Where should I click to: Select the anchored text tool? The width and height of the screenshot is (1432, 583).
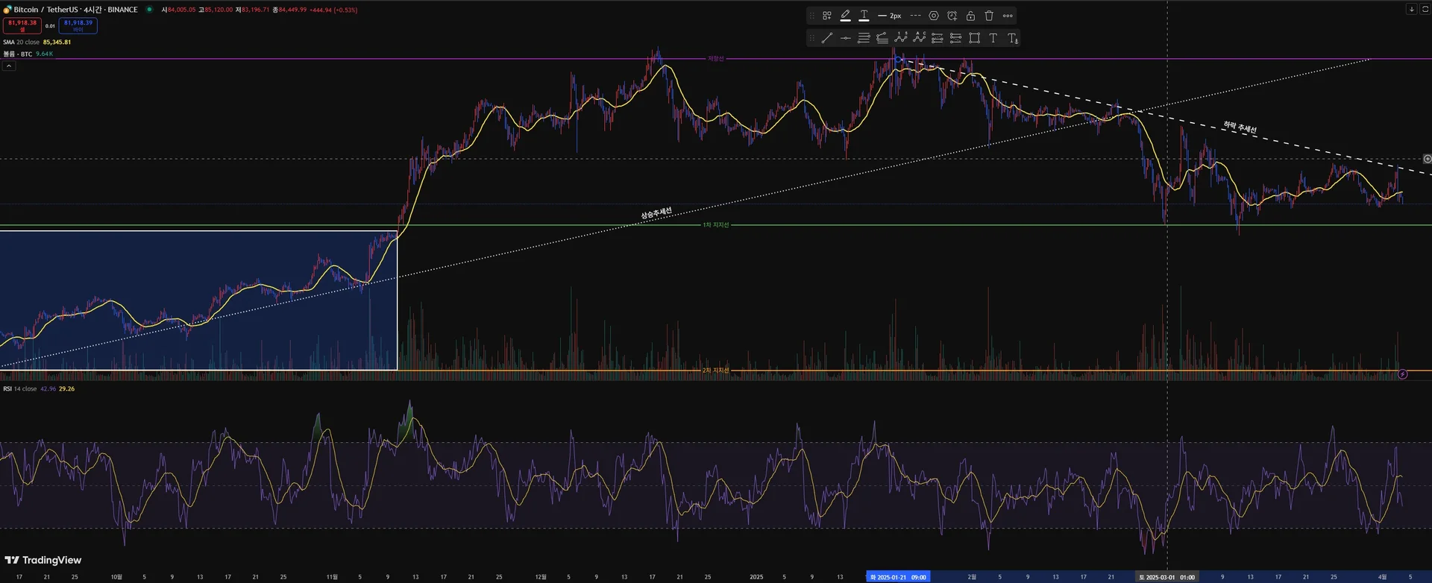(x=1012, y=38)
